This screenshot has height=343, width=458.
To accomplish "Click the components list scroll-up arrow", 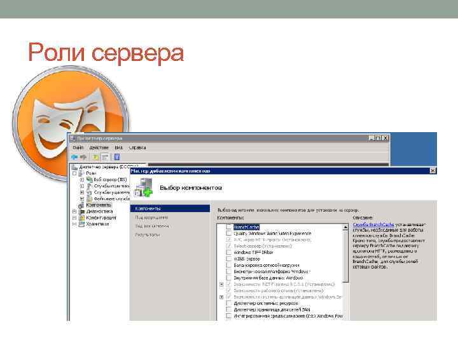I will pyautogui.click(x=345, y=227).
